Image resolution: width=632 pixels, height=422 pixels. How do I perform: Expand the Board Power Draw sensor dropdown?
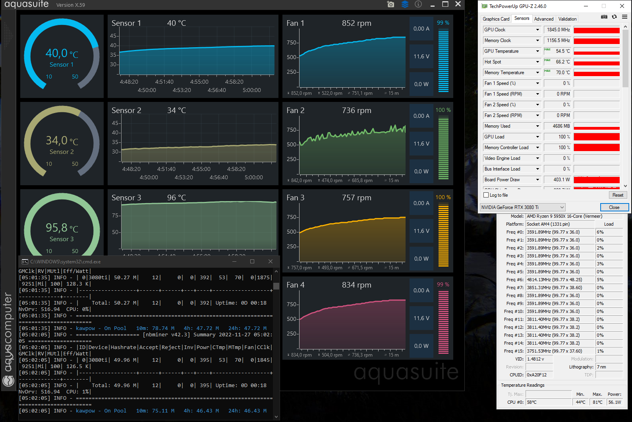(537, 180)
